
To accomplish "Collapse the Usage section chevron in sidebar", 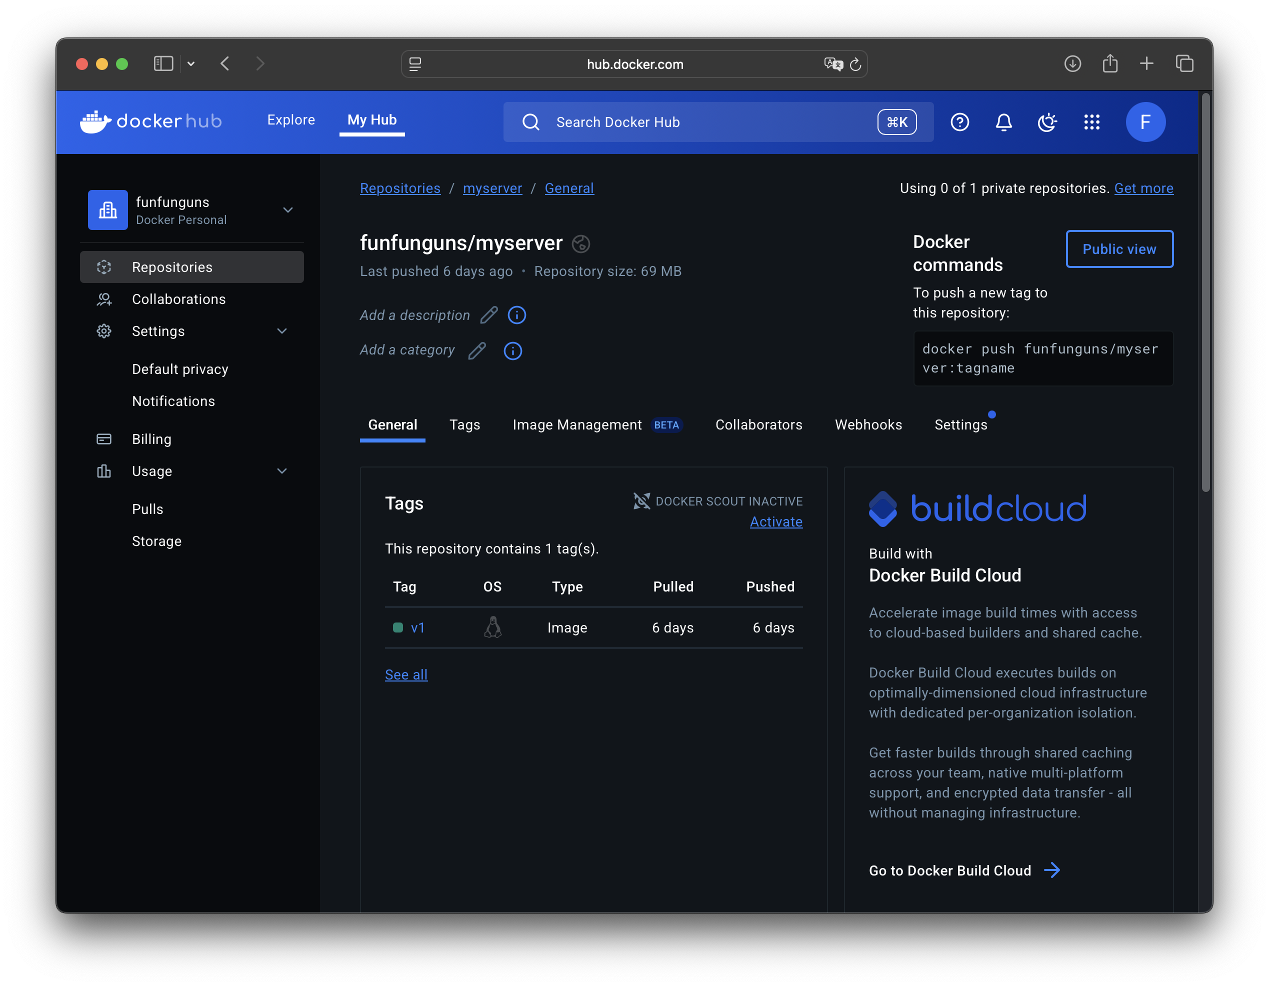I will 282,471.
